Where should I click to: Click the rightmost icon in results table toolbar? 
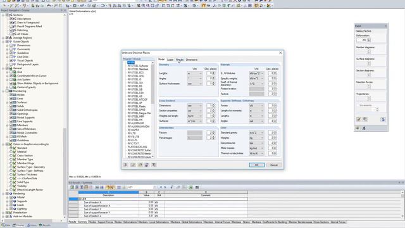tap(197, 187)
